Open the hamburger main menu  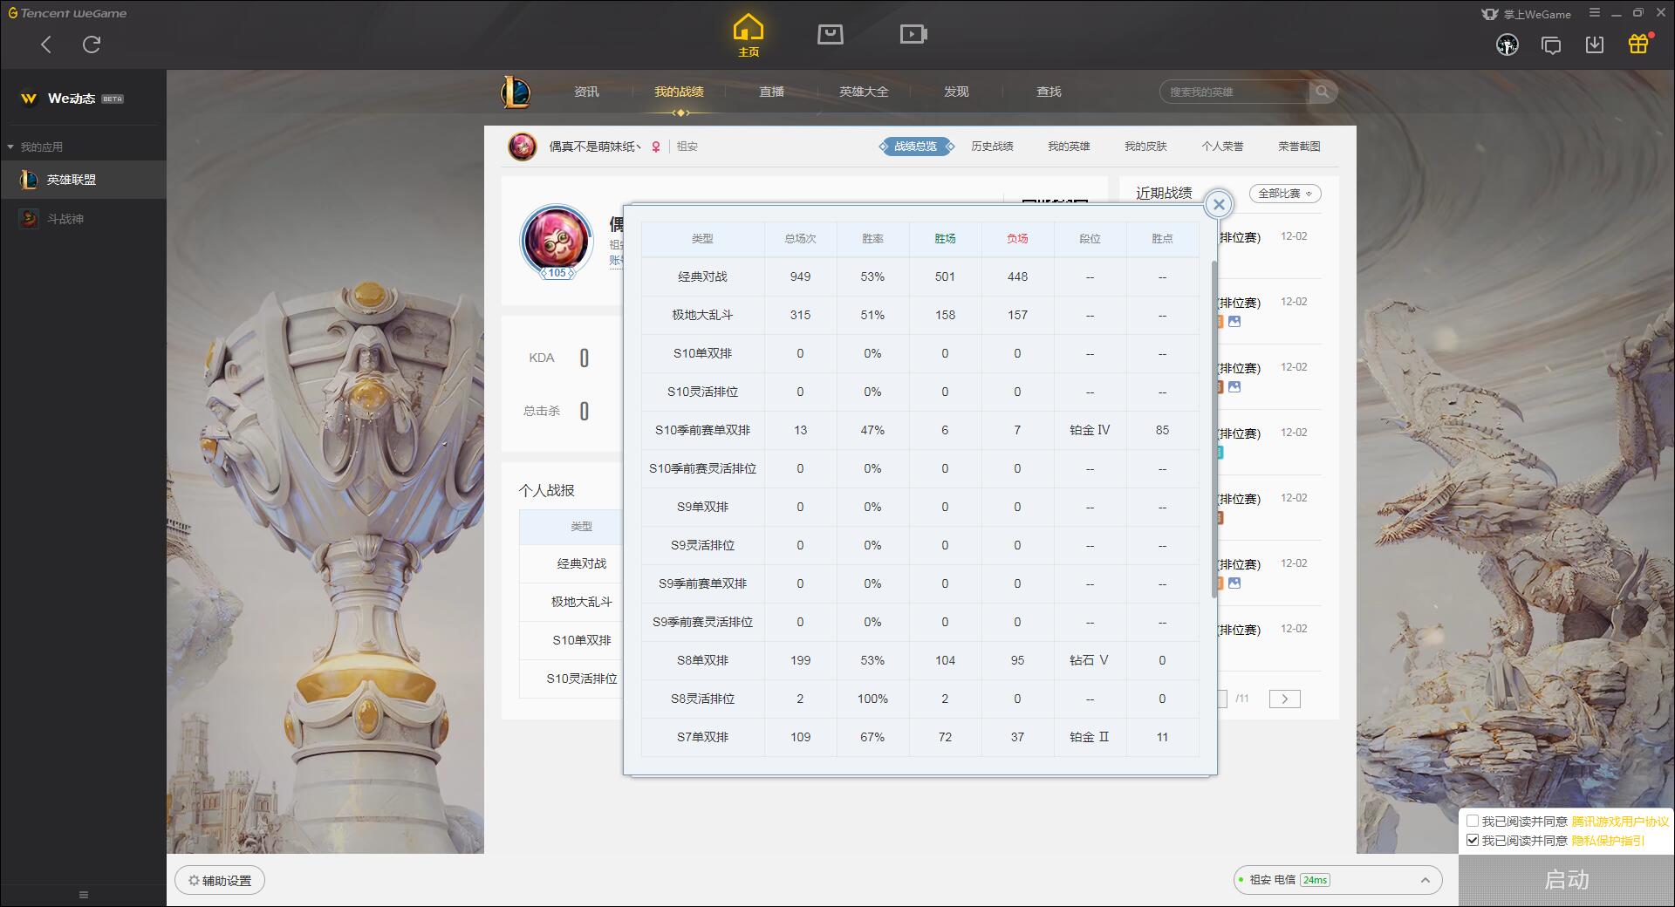click(x=1595, y=13)
